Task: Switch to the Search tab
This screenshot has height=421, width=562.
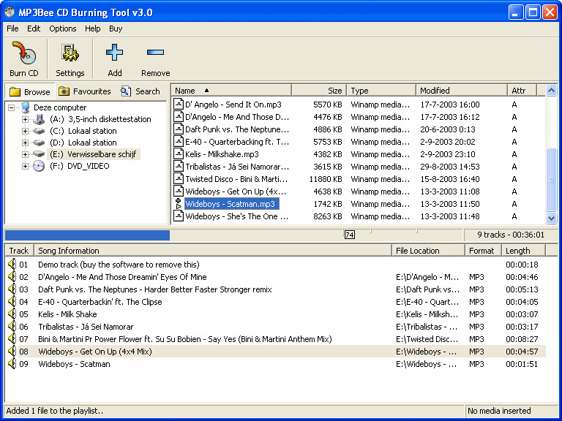Action: 140,91
